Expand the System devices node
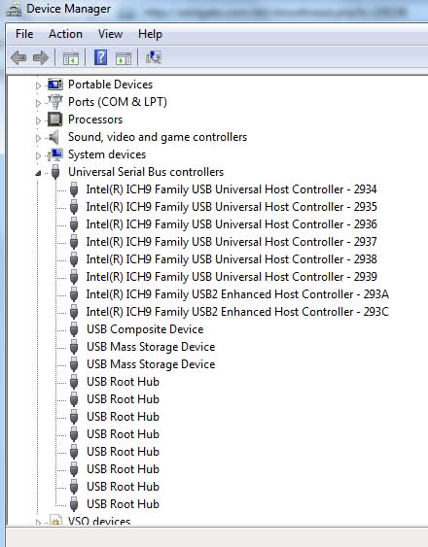This screenshot has height=547, width=428. (38, 155)
